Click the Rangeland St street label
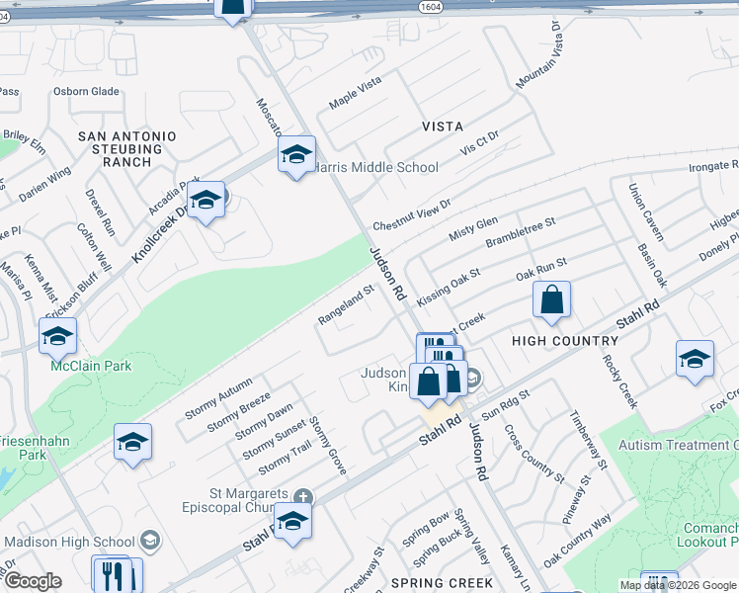739x593 pixels. click(346, 305)
